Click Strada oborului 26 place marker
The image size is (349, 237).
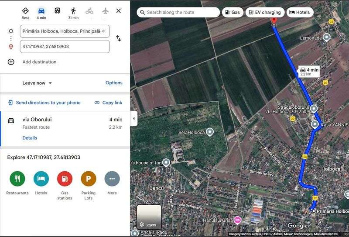(314, 109)
